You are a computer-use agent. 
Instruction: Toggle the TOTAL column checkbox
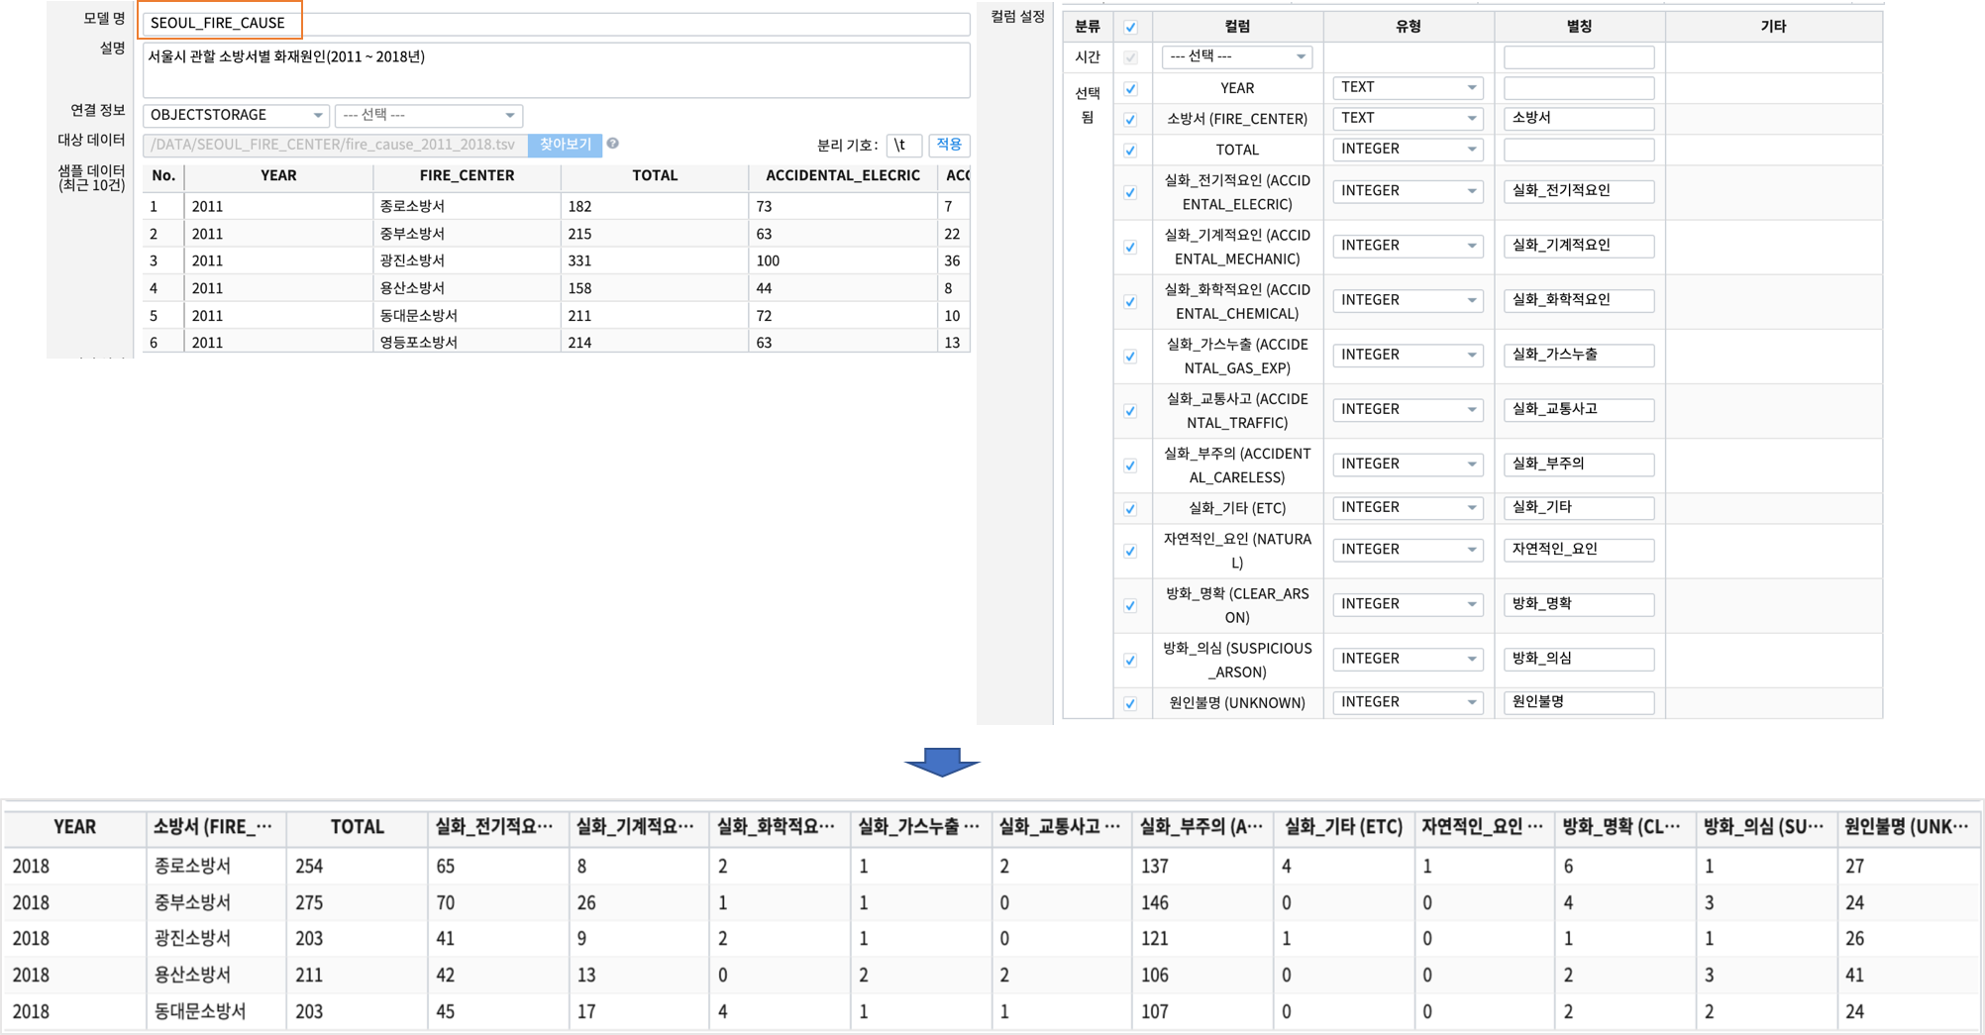[1130, 151]
